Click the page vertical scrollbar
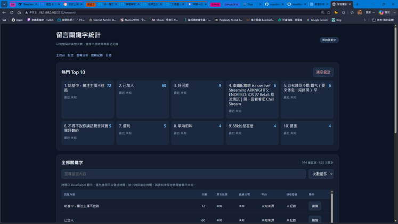The width and height of the screenshot is (398, 224). pyautogui.click(x=395, y=79)
